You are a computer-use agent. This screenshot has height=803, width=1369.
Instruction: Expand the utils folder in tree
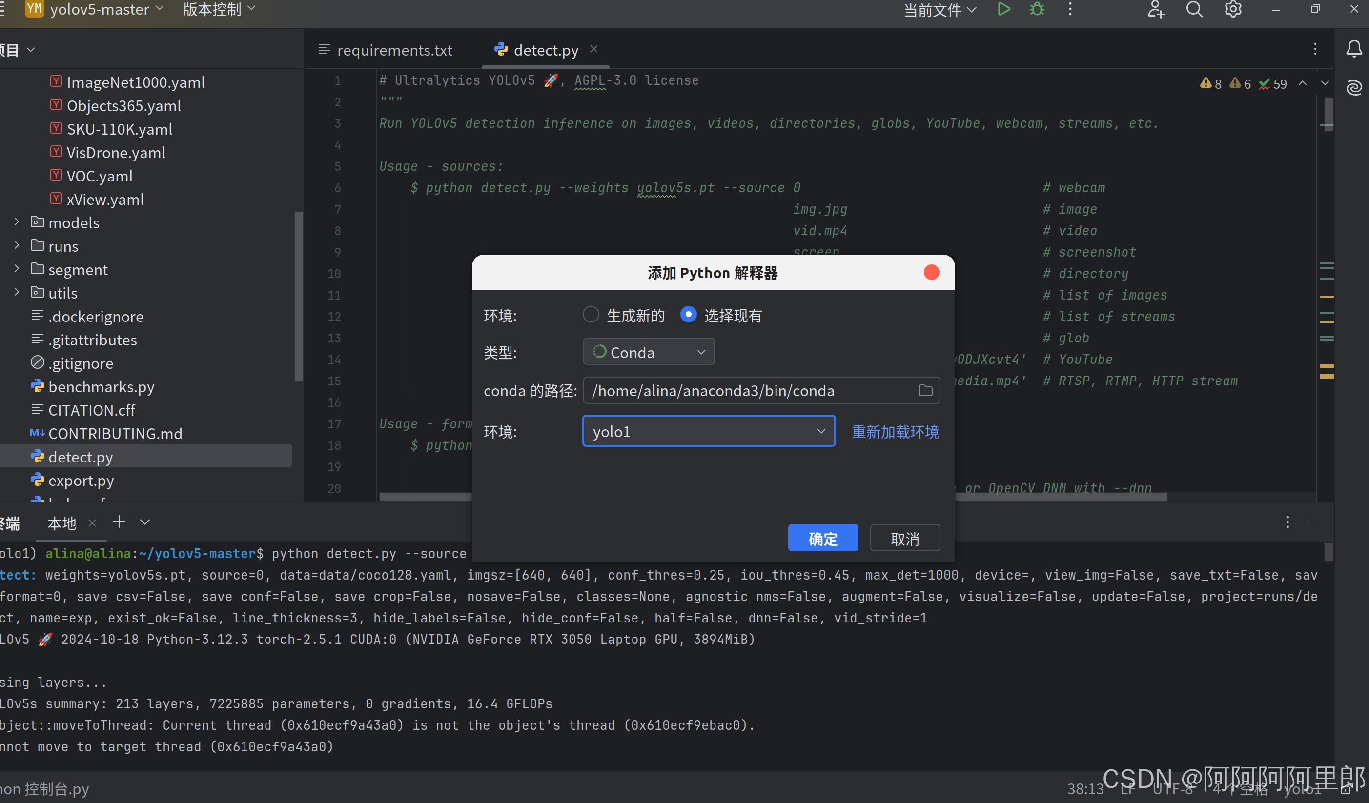(17, 292)
